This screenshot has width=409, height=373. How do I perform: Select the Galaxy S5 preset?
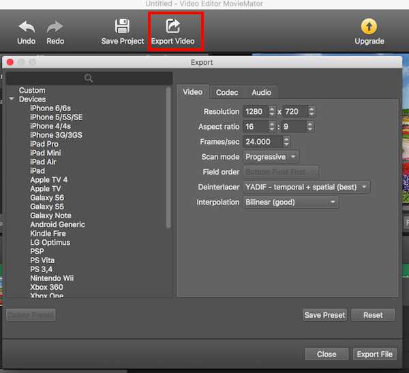[47, 207]
